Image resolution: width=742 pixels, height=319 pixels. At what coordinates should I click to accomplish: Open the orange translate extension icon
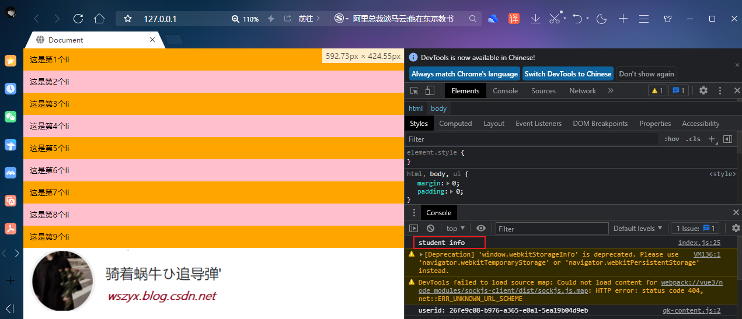pyautogui.click(x=514, y=19)
